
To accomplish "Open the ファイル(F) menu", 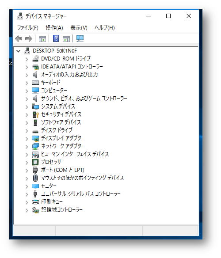I will [x=28, y=28].
